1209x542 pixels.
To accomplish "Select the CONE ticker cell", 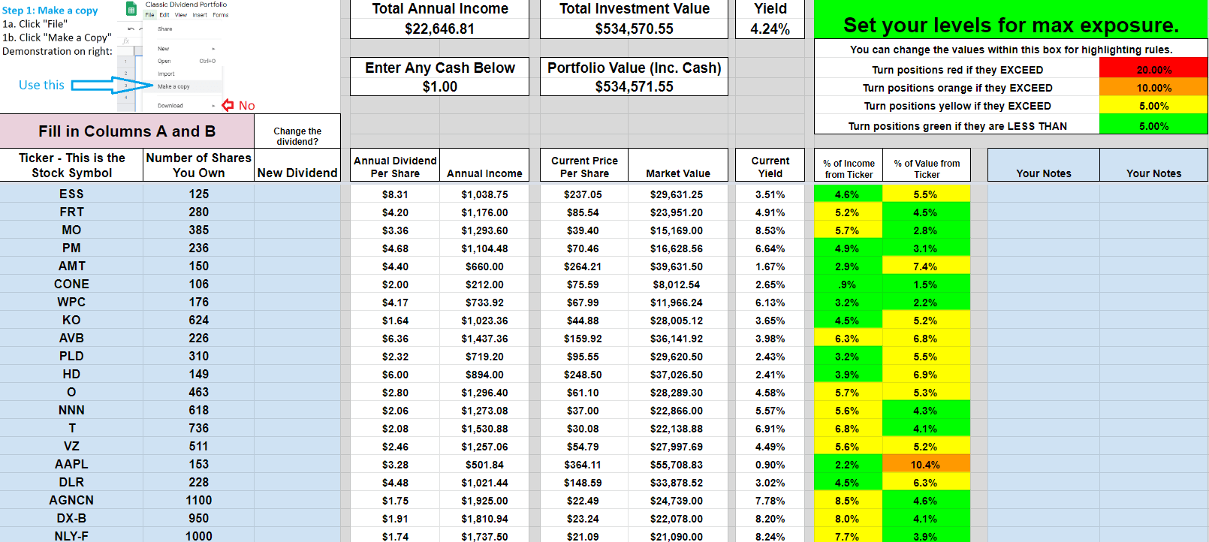I will coord(71,284).
